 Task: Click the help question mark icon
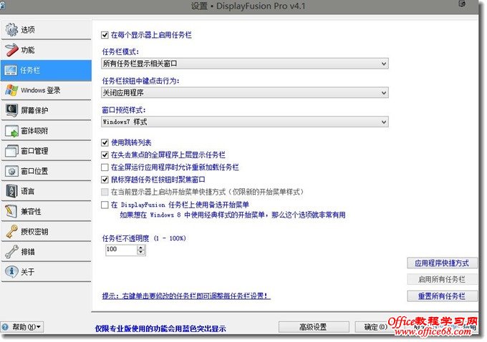pyautogui.click(x=5, y=327)
